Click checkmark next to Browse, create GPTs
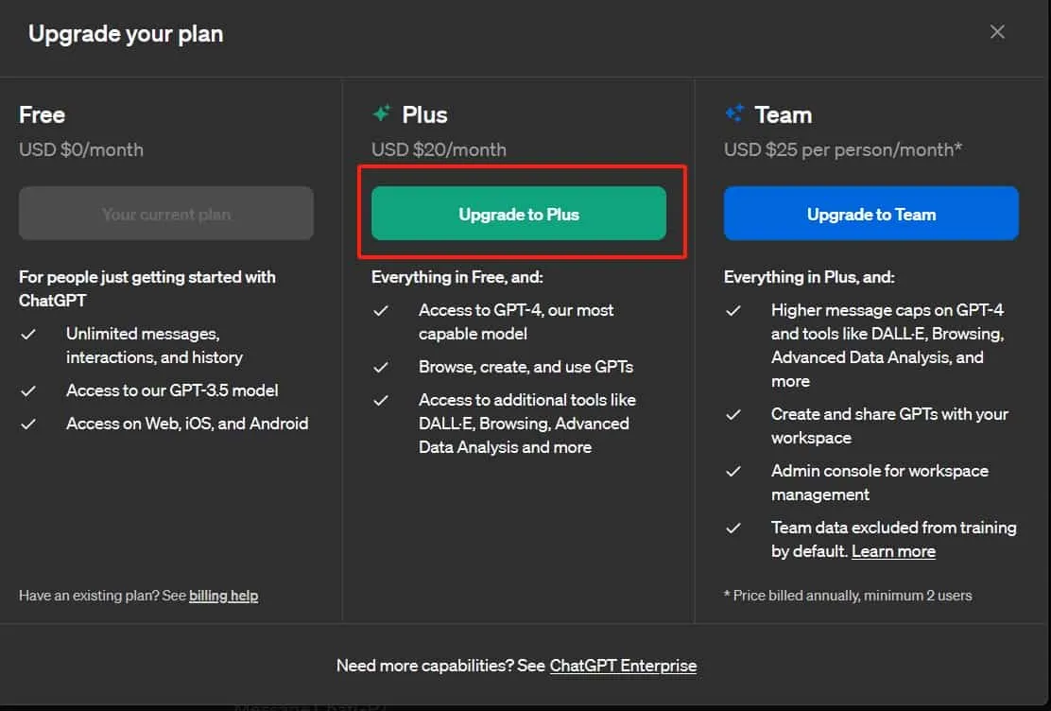The width and height of the screenshot is (1051, 711). 381,367
